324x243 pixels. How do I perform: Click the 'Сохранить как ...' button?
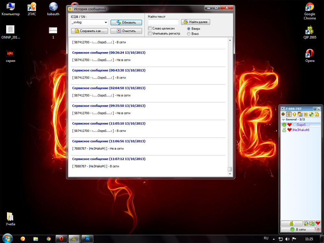pos(89,31)
